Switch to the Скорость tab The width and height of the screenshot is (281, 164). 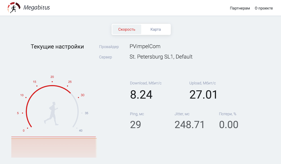(127, 30)
